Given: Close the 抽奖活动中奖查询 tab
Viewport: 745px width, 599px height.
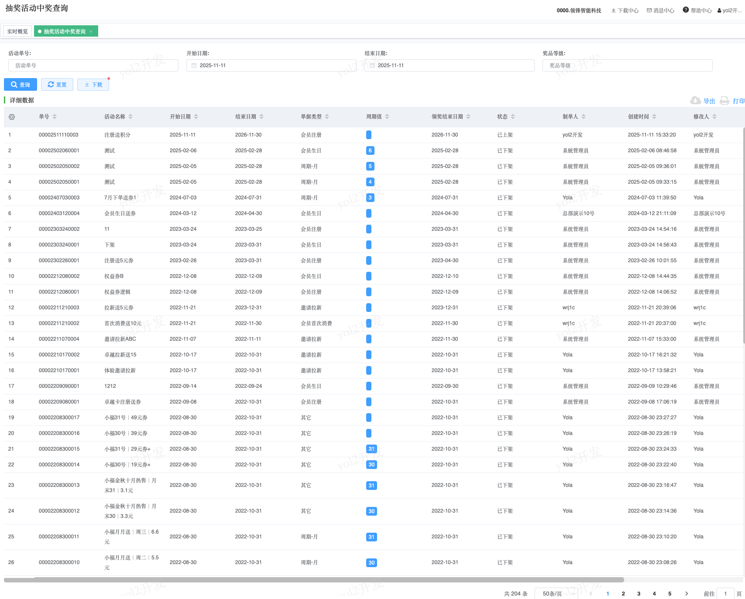Looking at the screenshot, I should pos(91,31).
